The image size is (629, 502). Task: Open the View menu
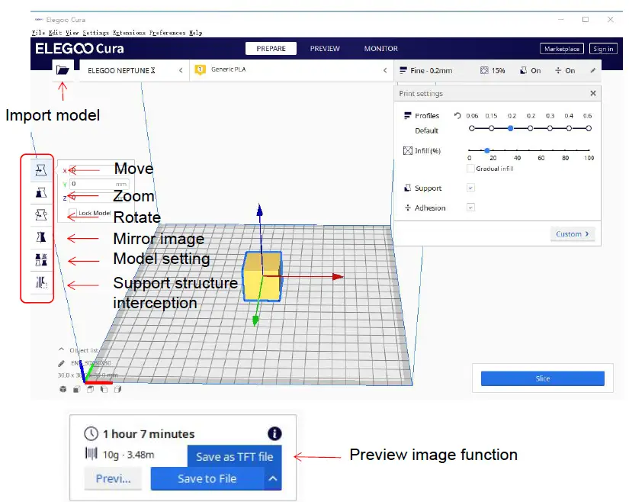point(72,33)
